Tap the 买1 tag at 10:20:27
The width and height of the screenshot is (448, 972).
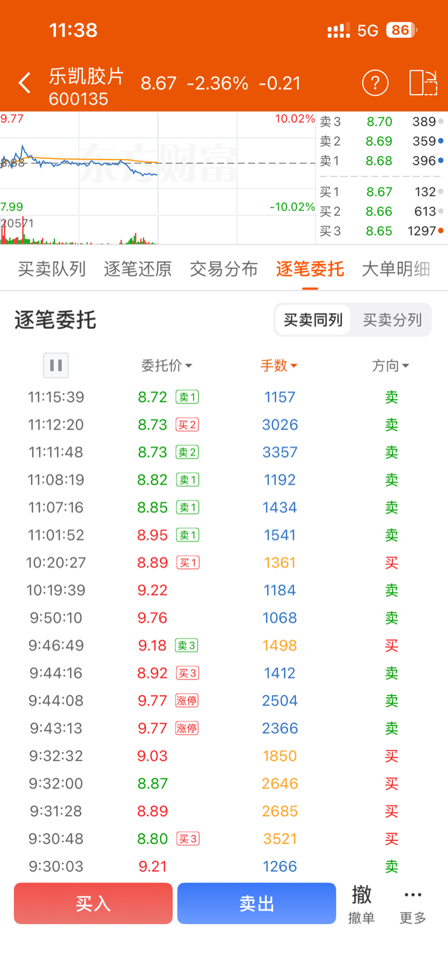188,563
